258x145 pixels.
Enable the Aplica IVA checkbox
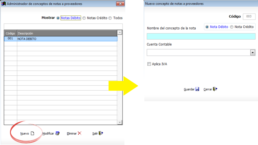click(x=149, y=64)
